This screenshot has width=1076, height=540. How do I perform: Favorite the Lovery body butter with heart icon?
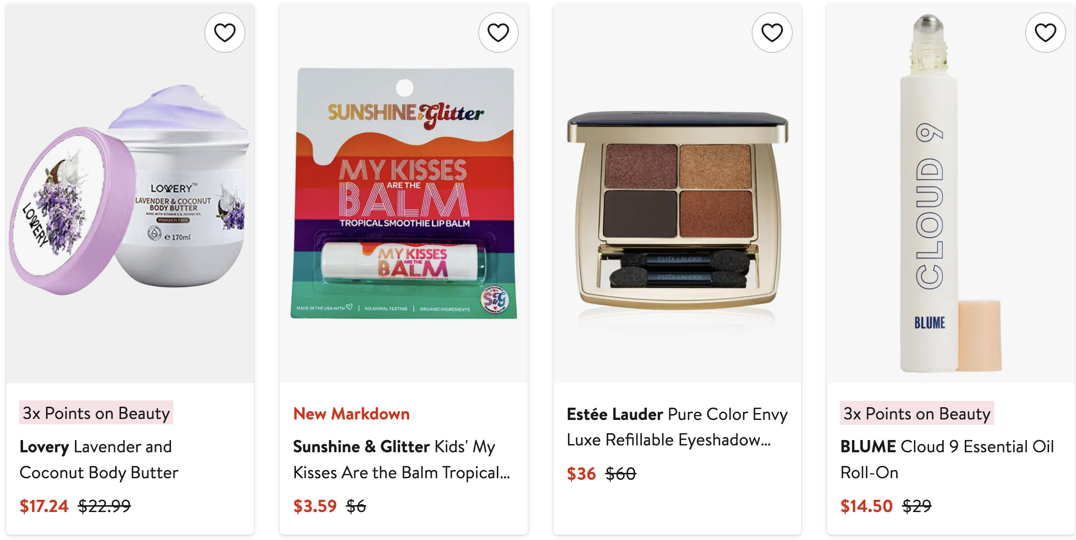224,33
